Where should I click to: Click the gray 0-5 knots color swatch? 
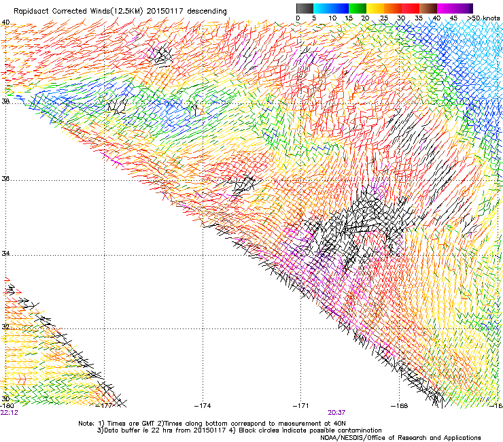[x=305, y=8]
